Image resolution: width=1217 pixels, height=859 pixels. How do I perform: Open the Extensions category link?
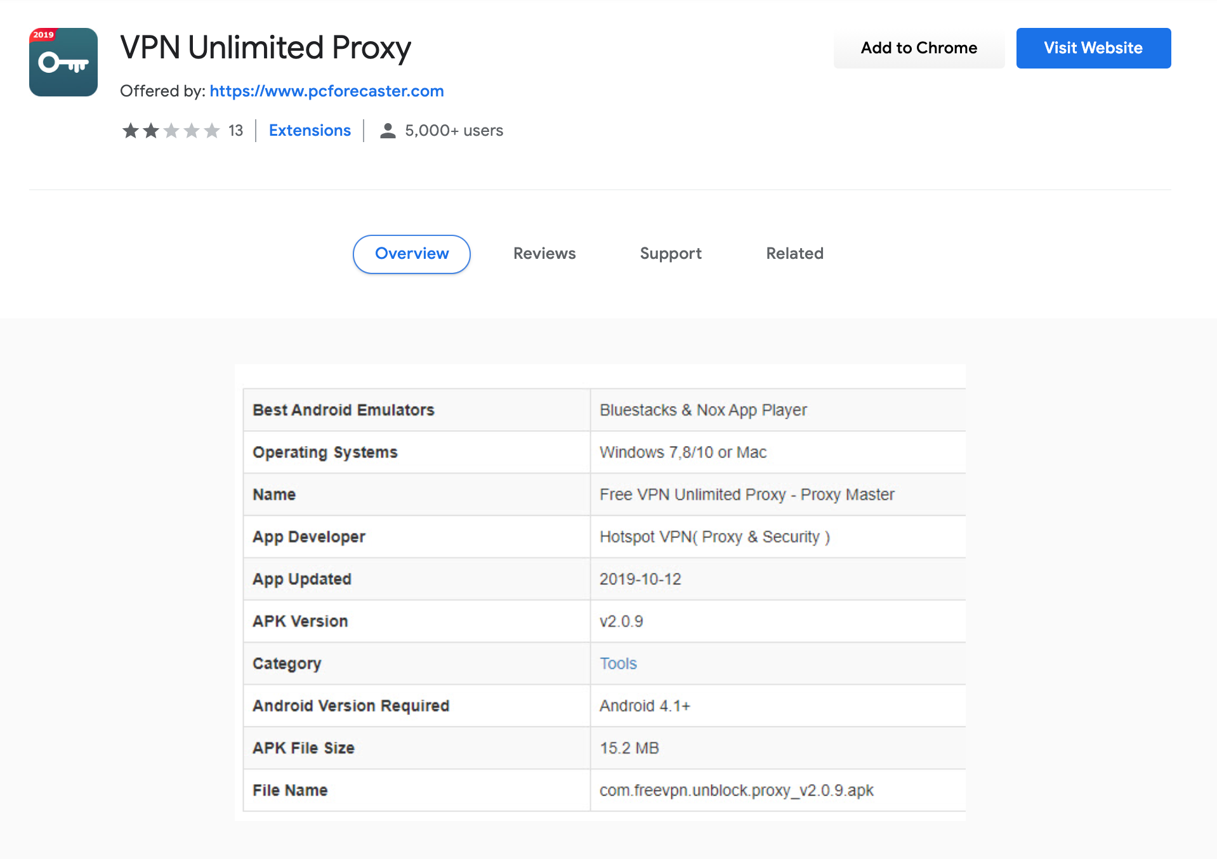click(x=310, y=131)
